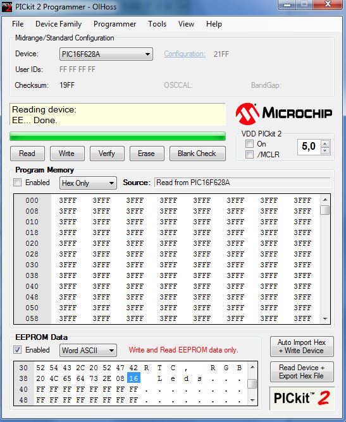Viewport: 346px width, 422px height.
Task: Minimize the PICkit 2 Programmer window
Action: tap(287, 5)
